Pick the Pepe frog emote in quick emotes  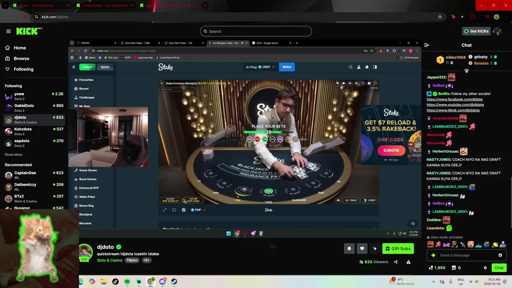[x=487, y=244]
